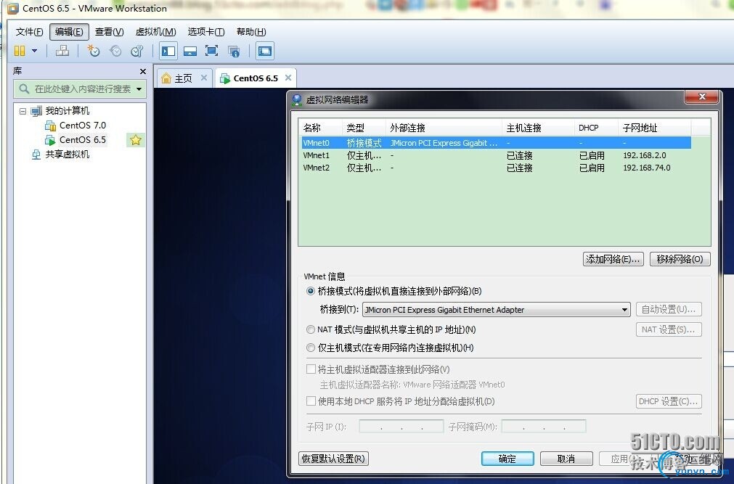Select the VMnet1 row in network list

coord(496,155)
